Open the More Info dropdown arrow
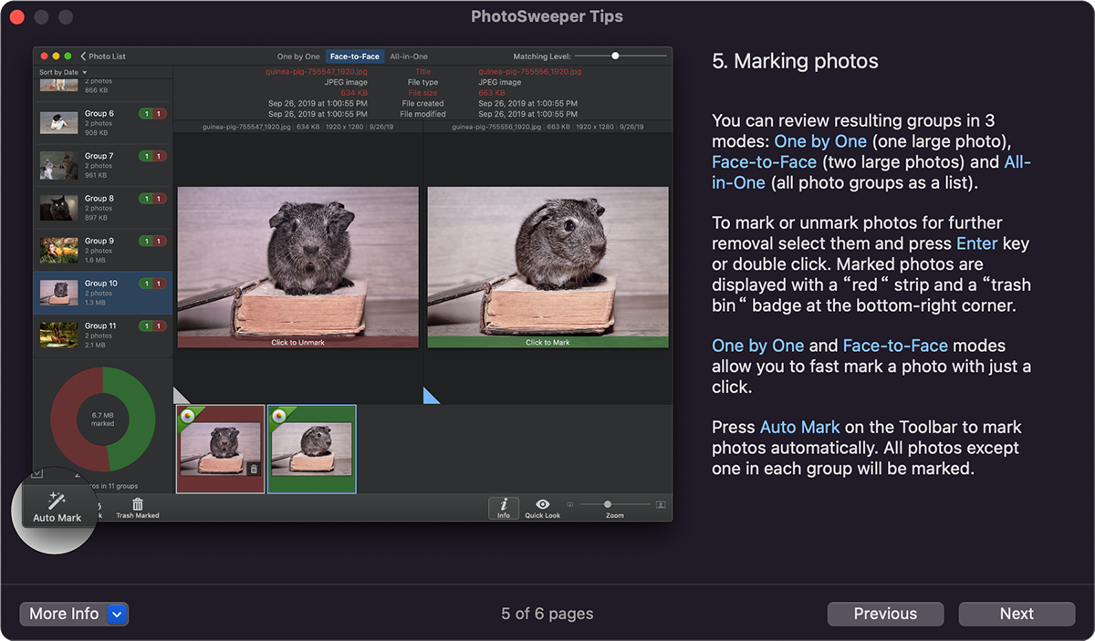This screenshot has width=1095, height=641. (x=117, y=614)
